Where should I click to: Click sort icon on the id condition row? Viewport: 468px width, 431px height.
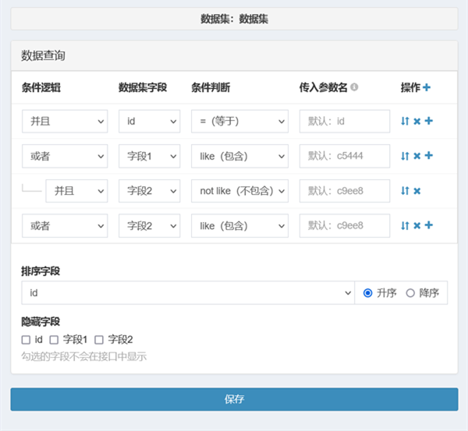click(405, 122)
